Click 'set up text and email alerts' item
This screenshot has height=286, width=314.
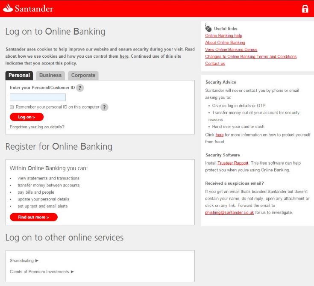pyautogui.click(x=43, y=206)
